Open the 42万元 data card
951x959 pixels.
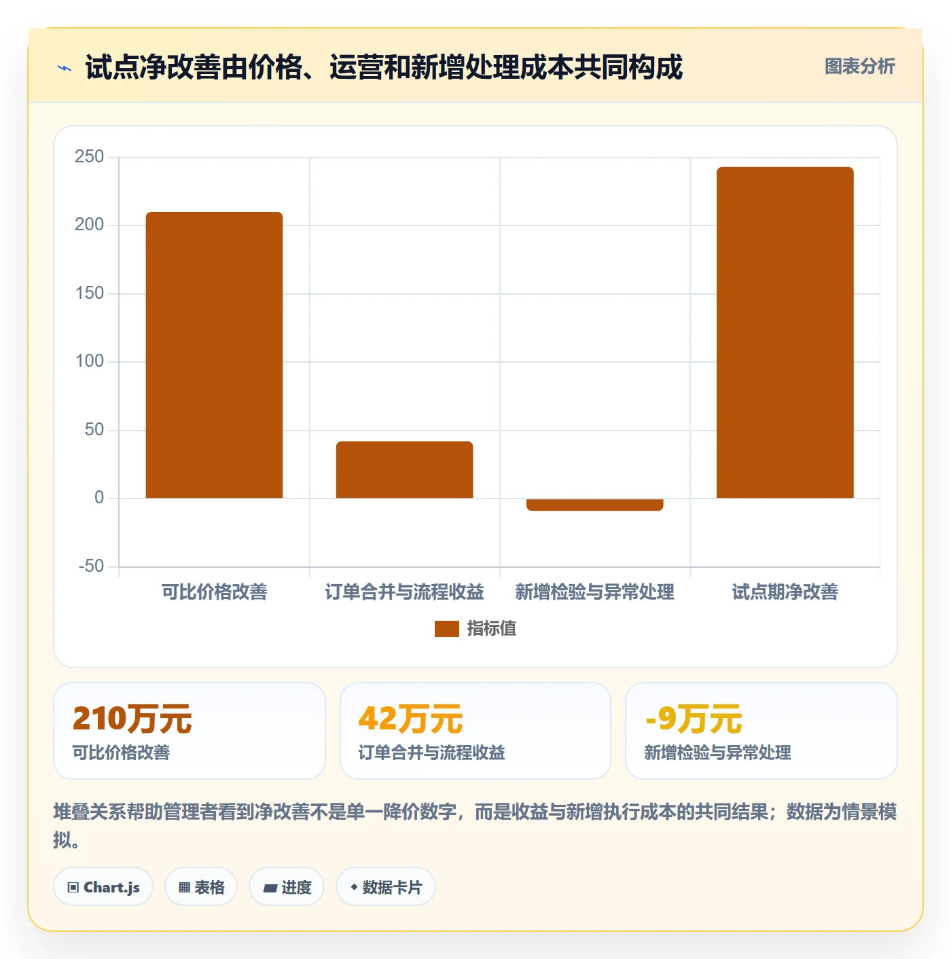tap(475, 731)
